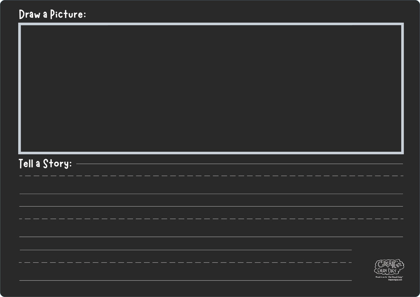Select the second dashed midline
Image resolution: width=420 pixels, height=297 pixels.
pos(211,219)
